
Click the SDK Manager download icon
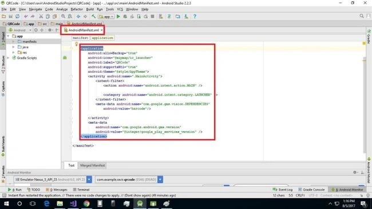(186, 17)
